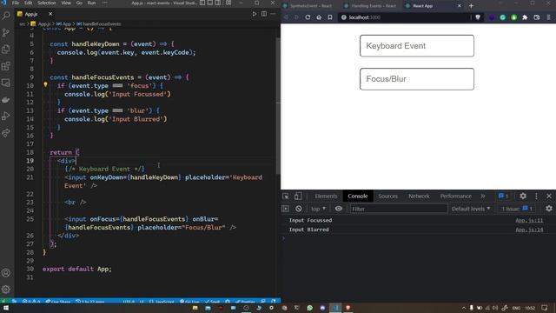Bookmark the current localhost page

pos(330,17)
